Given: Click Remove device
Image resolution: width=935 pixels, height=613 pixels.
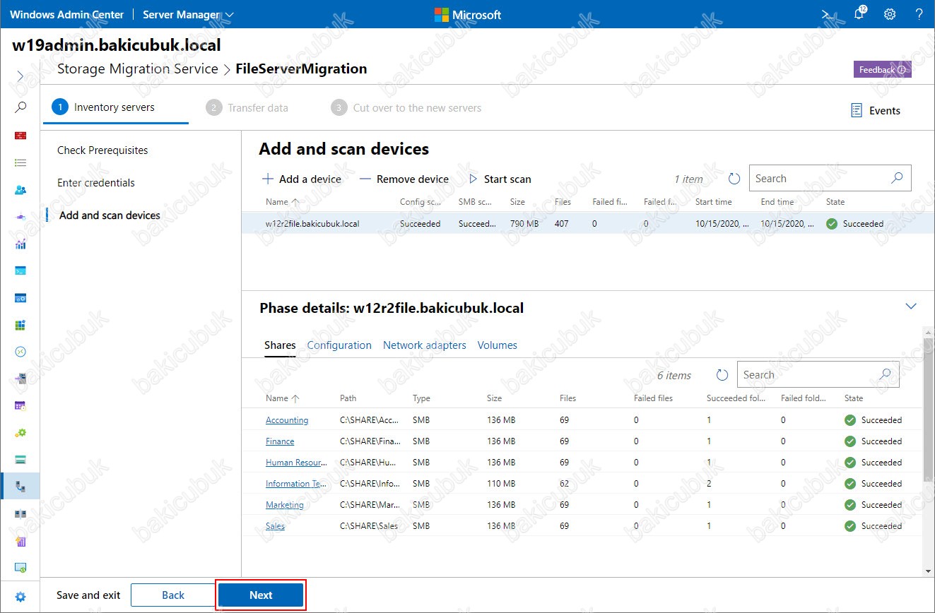Looking at the screenshot, I should pyautogui.click(x=404, y=179).
